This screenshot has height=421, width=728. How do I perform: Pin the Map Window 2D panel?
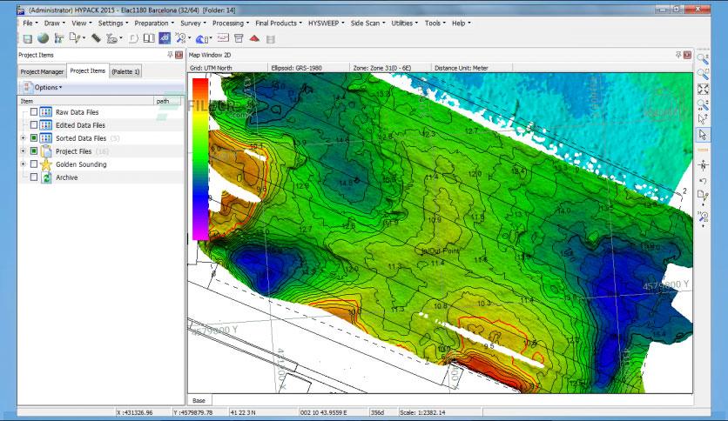click(678, 55)
